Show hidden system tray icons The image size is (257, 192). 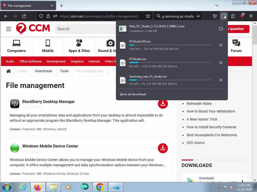point(213,187)
